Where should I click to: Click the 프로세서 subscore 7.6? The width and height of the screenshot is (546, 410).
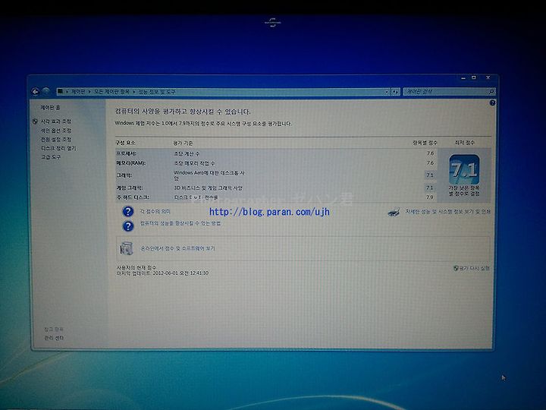pyautogui.click(x=431, y=153)
